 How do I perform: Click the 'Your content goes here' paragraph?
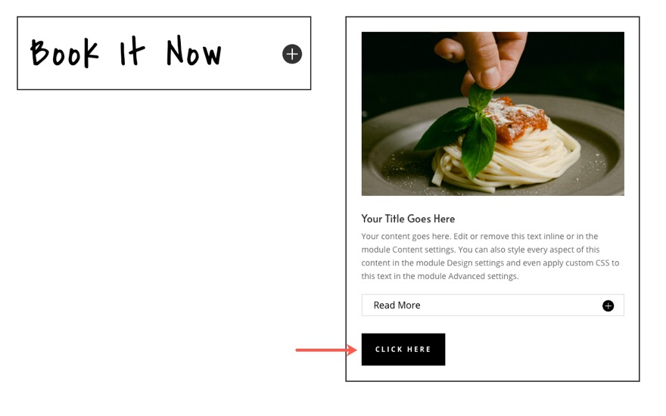point(490,256)
